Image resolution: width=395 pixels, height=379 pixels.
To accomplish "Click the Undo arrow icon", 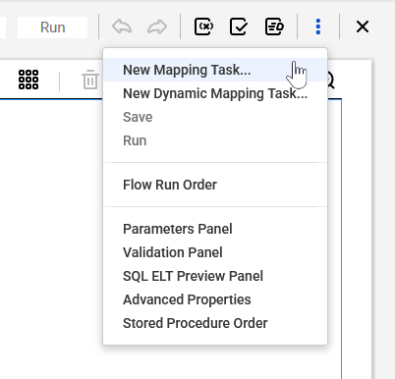I will click(x=122, y=27).
